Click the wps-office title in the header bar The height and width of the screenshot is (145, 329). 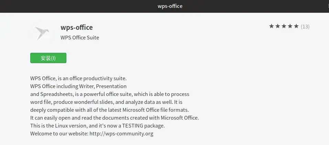pyautogui.click(x=170, y=6)
